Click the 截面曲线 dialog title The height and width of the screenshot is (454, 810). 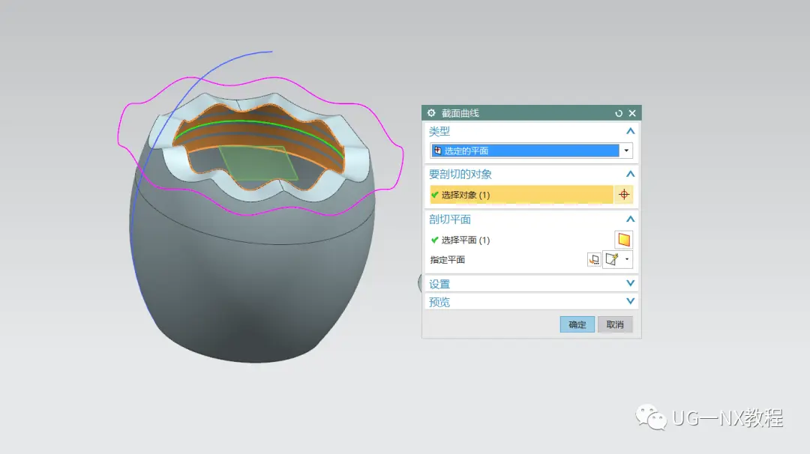(460, 113)
